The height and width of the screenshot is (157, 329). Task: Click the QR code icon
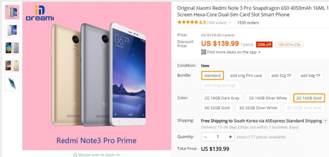click(203, 52)
